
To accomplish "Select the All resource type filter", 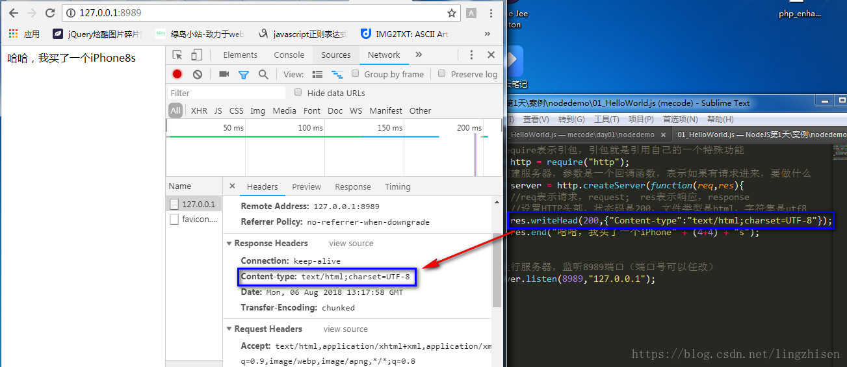I will coord(176,110).
